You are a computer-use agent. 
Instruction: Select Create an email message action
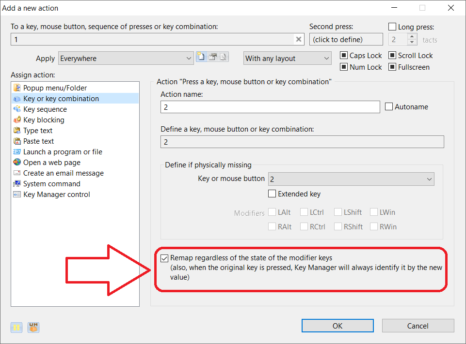click(x=75, y=173)
